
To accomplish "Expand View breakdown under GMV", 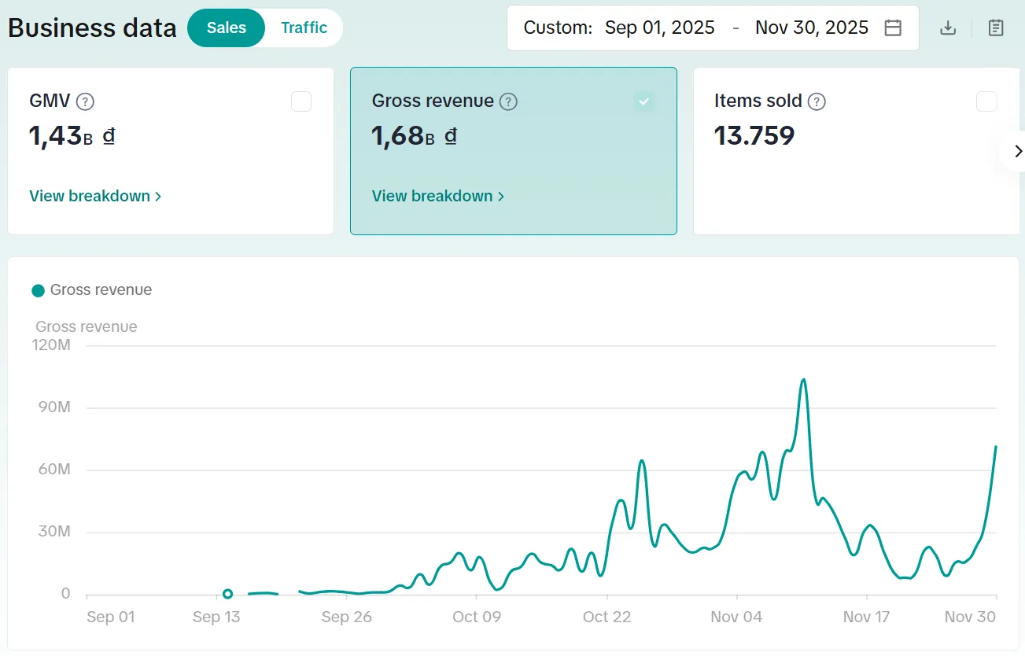I will (95, 196).
